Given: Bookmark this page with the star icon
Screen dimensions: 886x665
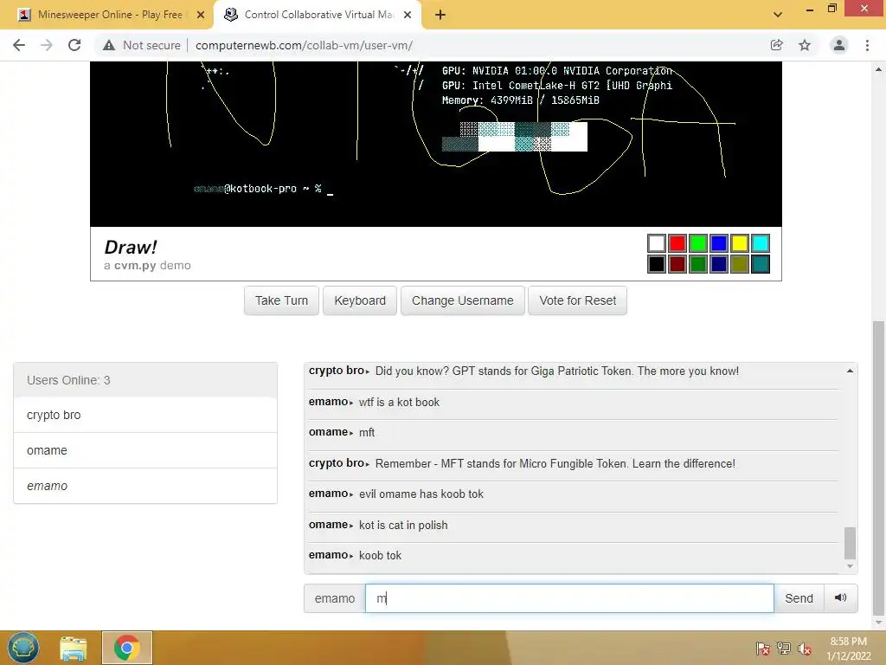Looking at the screenshot, I should click(x=805, y=45).
